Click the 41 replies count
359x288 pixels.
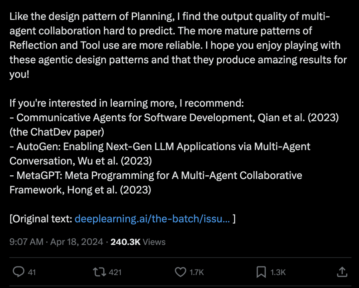pyautogui.click(x=32, y=272)
